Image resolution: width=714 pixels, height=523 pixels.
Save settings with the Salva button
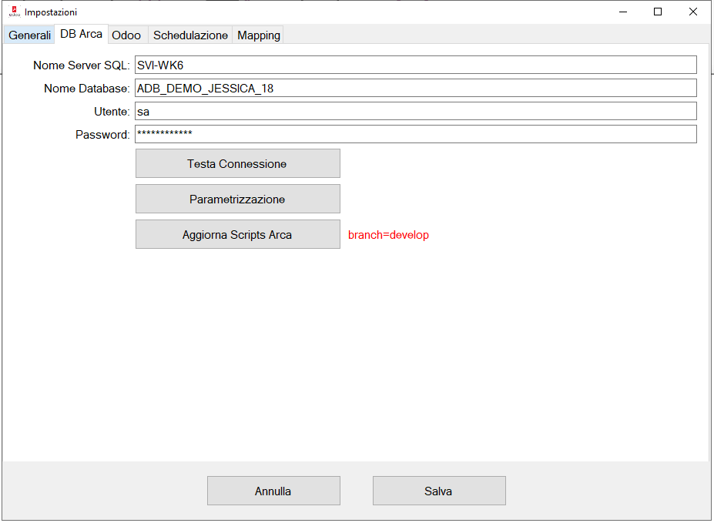(x=438, y=491)
